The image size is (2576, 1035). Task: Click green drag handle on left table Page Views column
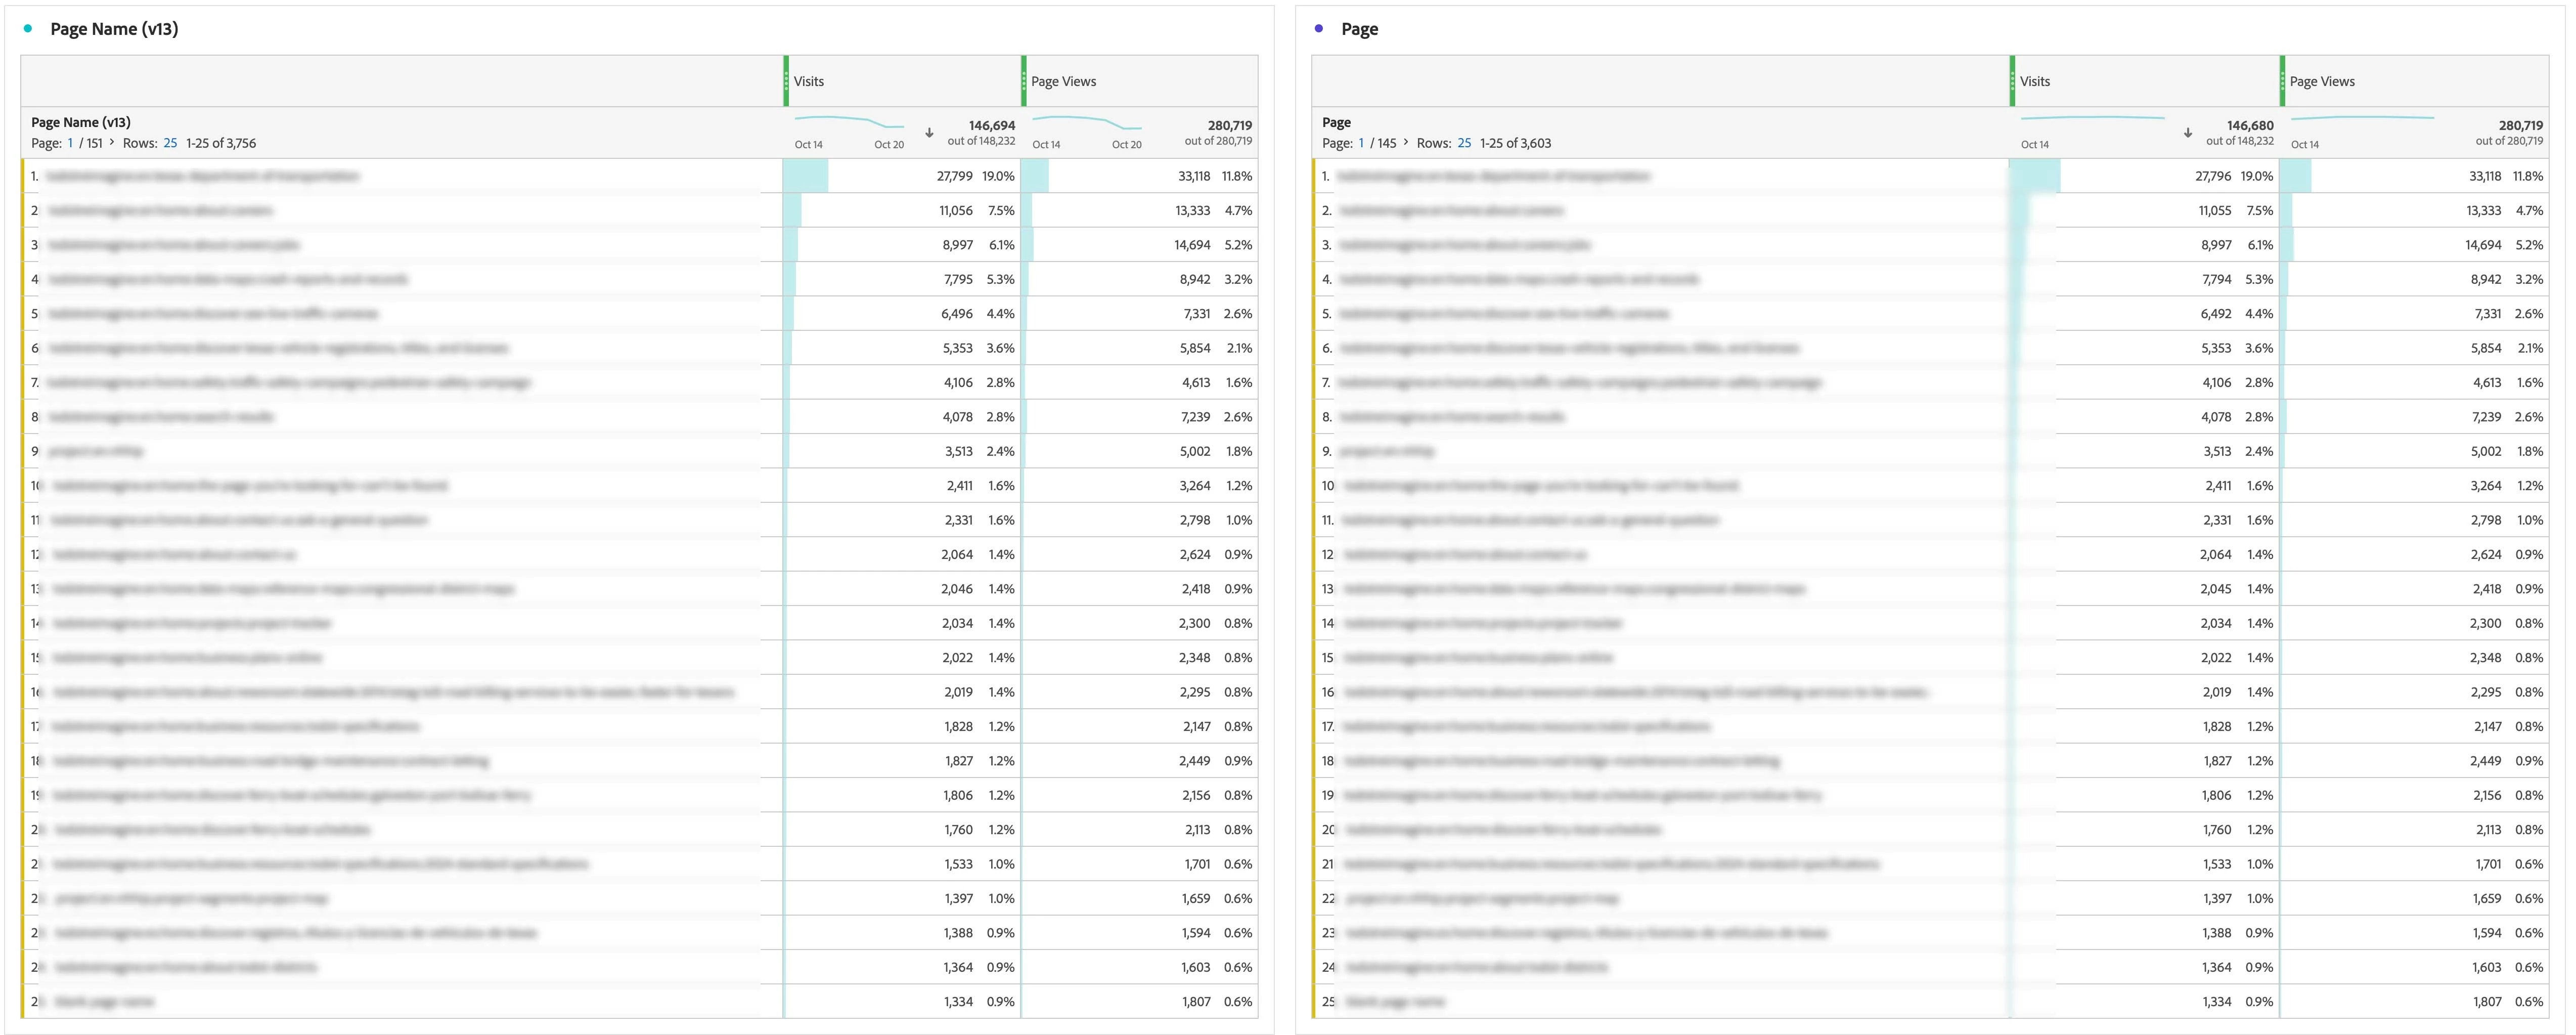1023,81
